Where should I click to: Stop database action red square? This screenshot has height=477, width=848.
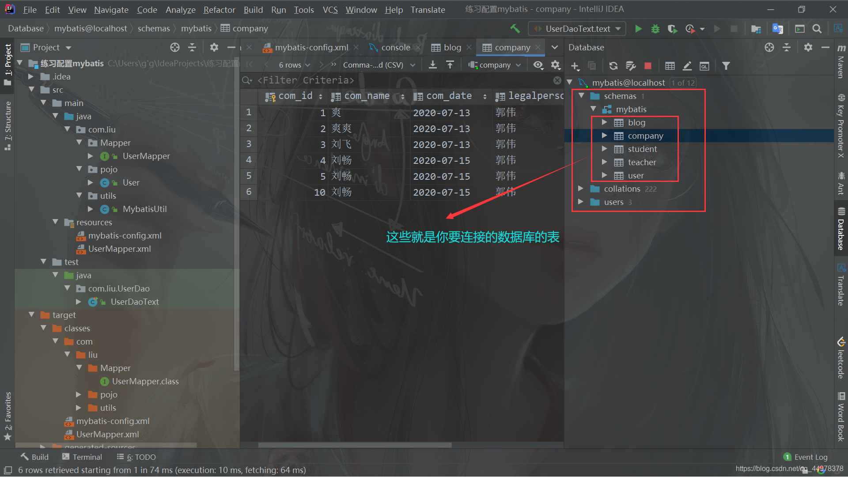pos(648,66)
